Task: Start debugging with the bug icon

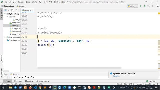Action: pyautogui.click(x=144, y=6)
